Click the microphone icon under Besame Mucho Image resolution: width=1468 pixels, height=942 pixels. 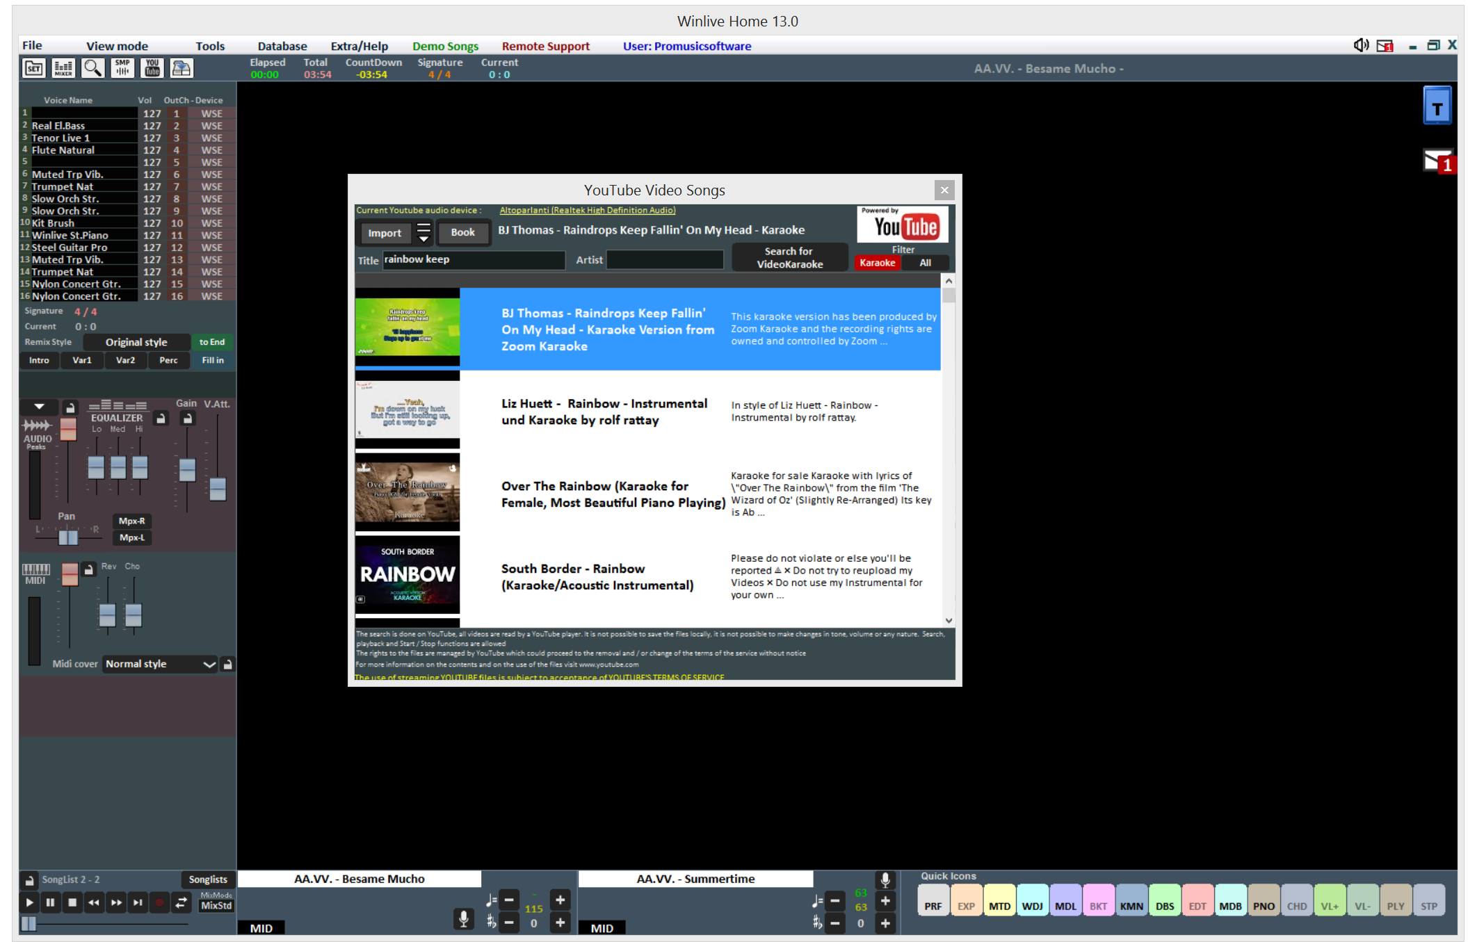[463, 919]
